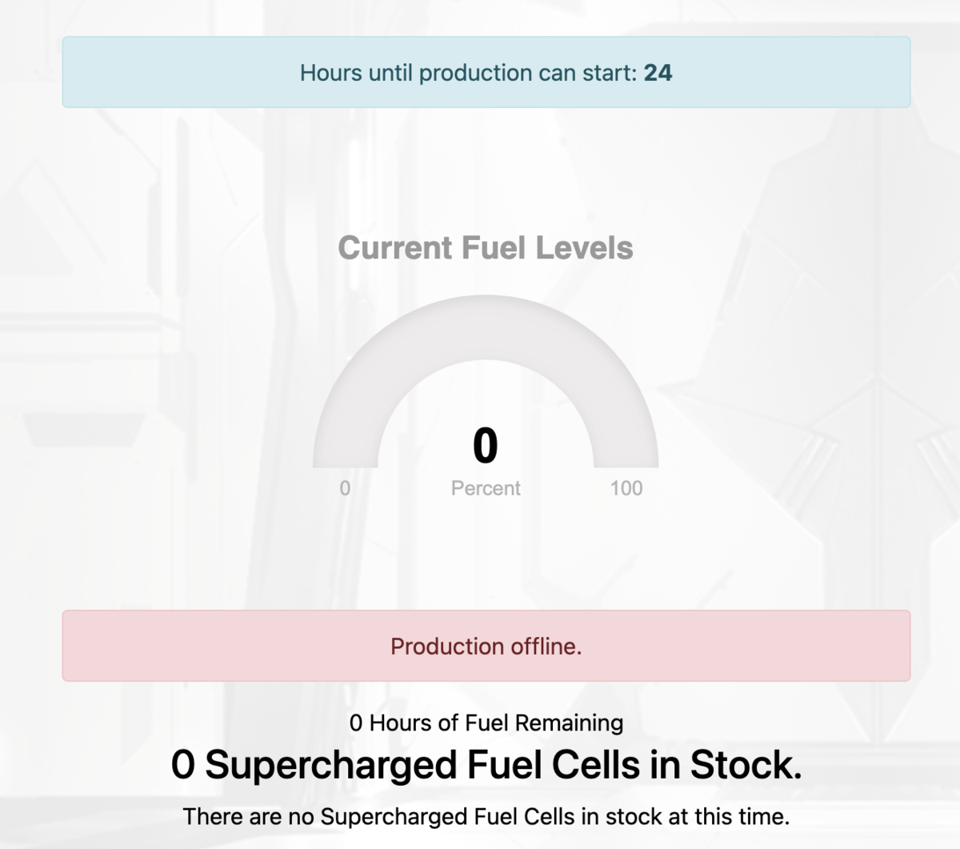Click the gauge's maximum 100 label
The width and height of the screenshot is (960, 849).
(x=626, y=488)
